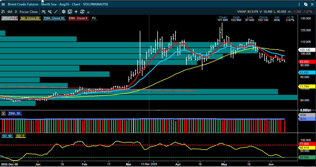Viewport: 316px width, 167px height.
Task: Click the add comparison study icon
Action: coord(50,12)
